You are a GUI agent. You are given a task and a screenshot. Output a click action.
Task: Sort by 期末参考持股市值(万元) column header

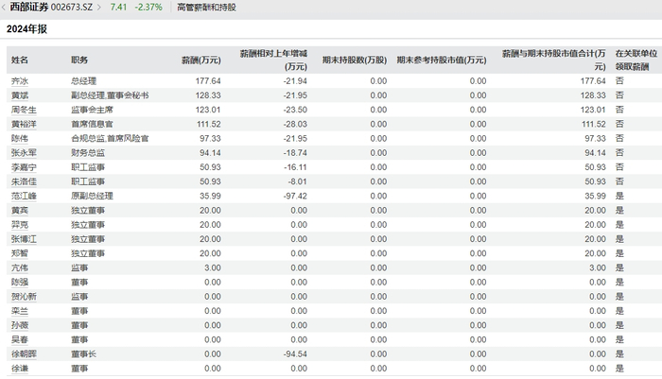(442, 60)
